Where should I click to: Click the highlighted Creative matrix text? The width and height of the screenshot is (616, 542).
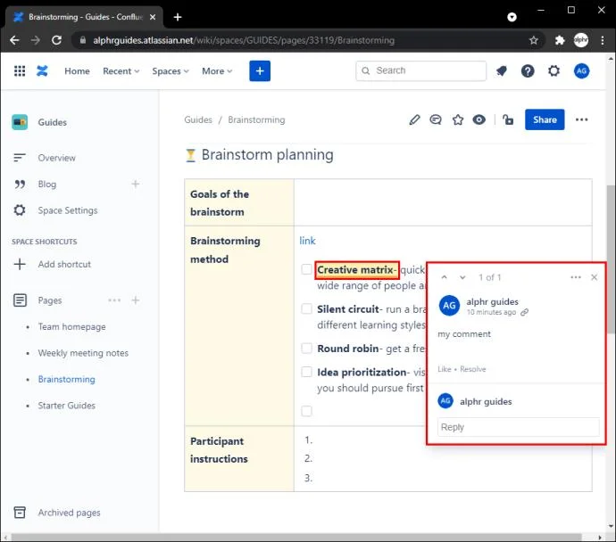(357, 270)
